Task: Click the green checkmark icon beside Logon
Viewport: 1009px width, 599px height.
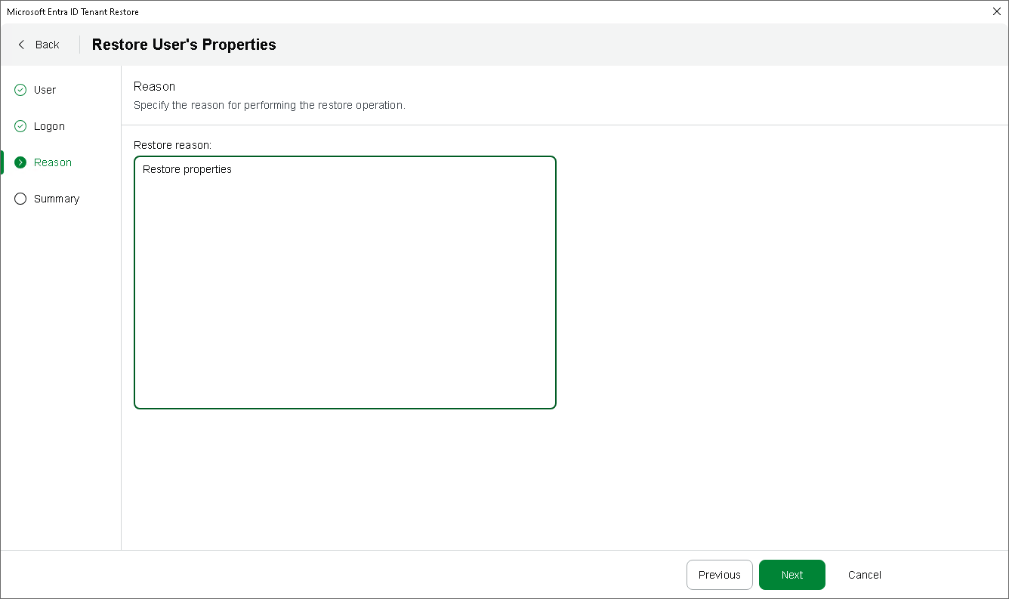Action: [20, 126]
